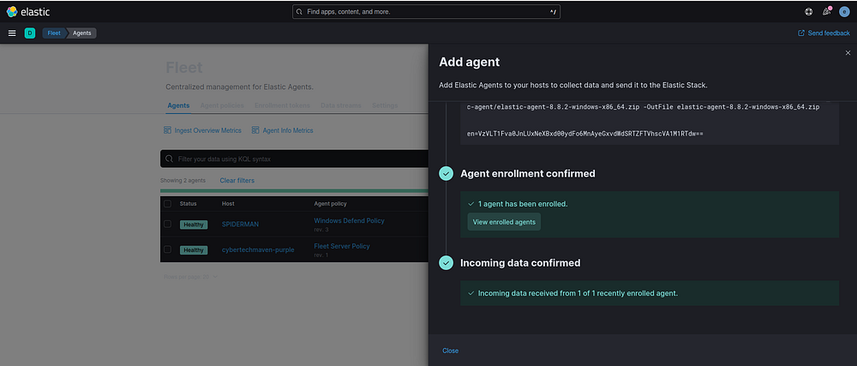This screenshot has width=857, height=366.
Task: Switch to the Agents tab
Action: coord(179,105)
